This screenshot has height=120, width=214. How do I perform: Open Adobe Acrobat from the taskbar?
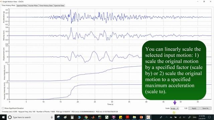tap(127, 117)
